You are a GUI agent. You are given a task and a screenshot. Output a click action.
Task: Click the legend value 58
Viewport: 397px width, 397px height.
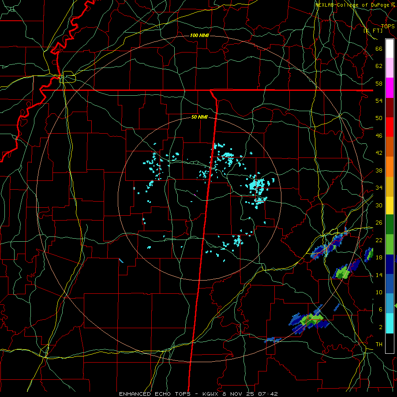[379, 83]
